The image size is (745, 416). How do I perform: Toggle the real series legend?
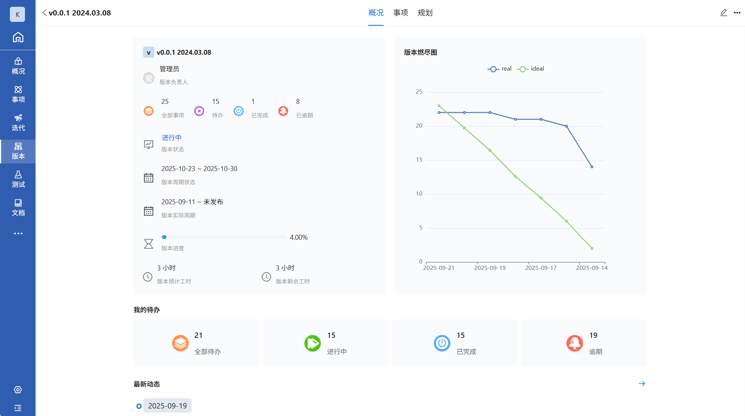[x=500, y=69]
